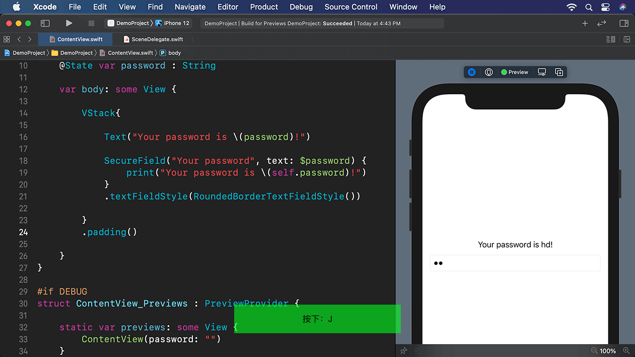Open the File menu

coord(75,7)
